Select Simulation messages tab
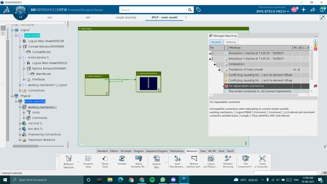327x184 pixels. 216,42
